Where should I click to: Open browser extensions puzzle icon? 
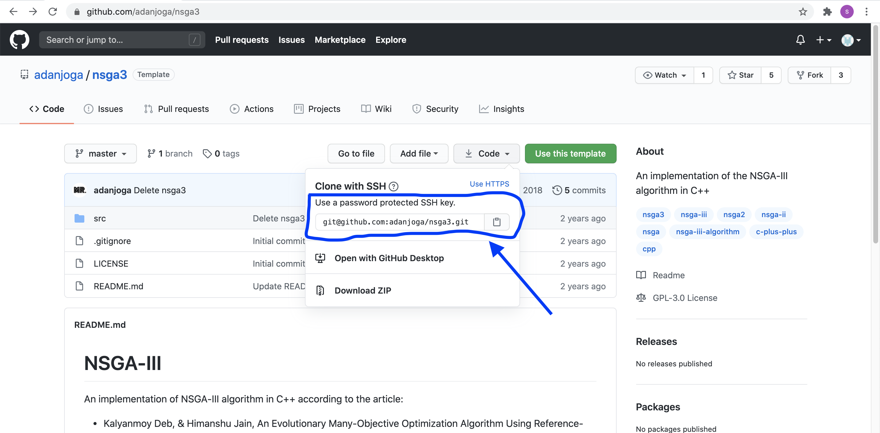pyautogui.click(x=827, y=12)
